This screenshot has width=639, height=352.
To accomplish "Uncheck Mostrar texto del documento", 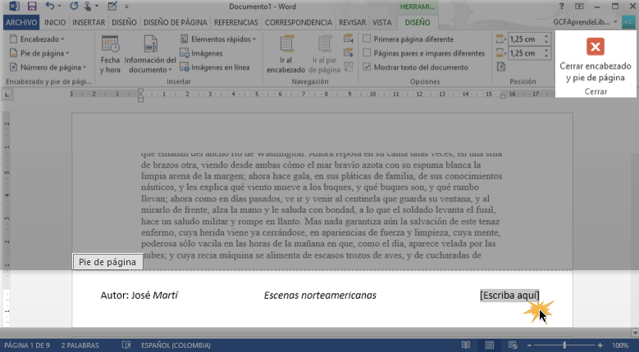I will point(367,66).
